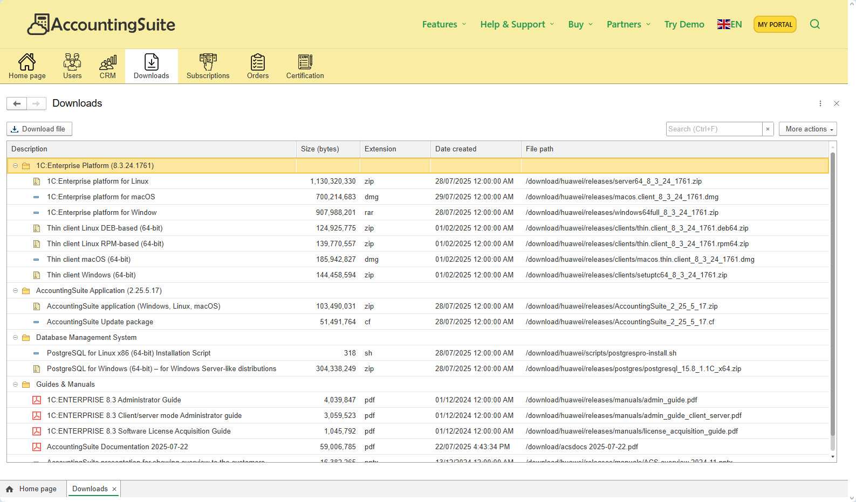Collapse the Guides & Manuals group
The image size is (856, 502).
(x=16, y=385)
